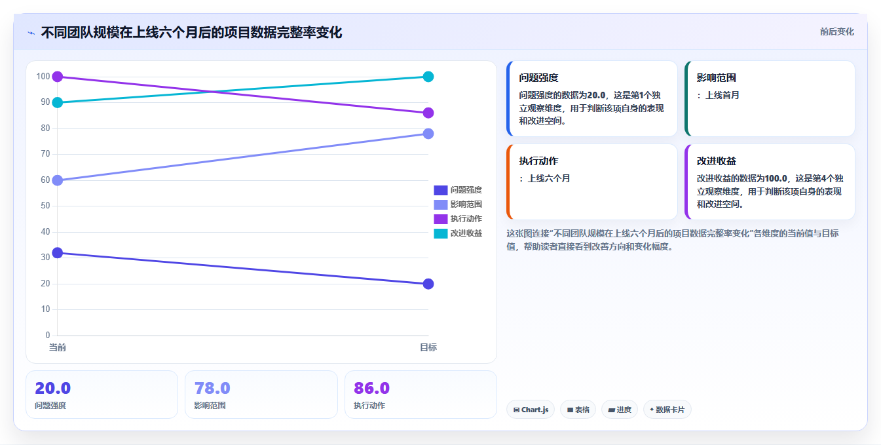Viewport: 881px width, 445px height.
Task: Select the 进度 tag chip
Action: coord(619,410)
